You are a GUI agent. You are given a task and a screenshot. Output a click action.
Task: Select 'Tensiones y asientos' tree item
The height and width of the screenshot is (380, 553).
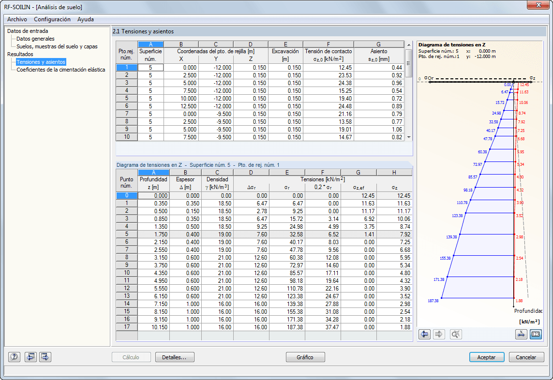(x=41, y=62)
